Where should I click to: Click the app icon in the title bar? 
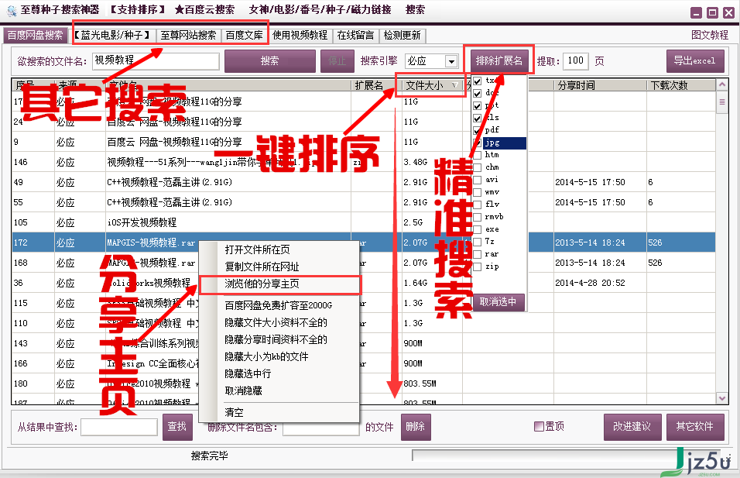point(12,10)
